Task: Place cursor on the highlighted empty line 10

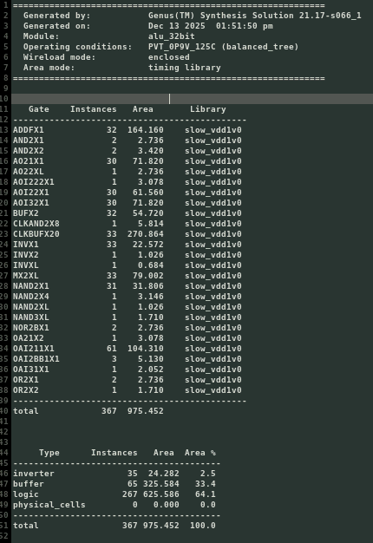Action: coord(193,99)
